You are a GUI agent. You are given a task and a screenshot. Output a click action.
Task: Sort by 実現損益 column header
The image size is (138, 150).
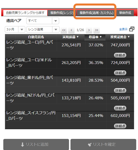[70, 37]
